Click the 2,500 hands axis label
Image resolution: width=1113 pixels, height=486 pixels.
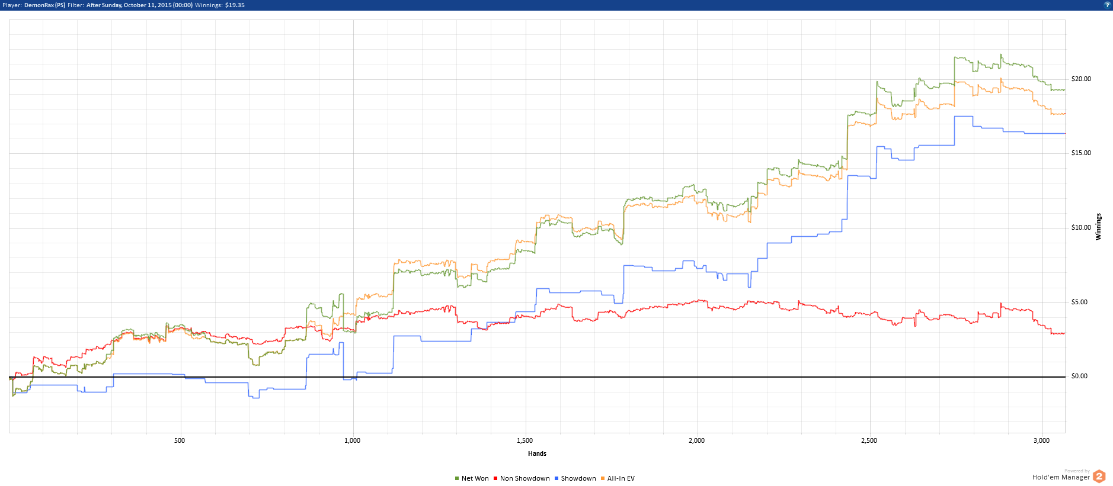point(869,440)
